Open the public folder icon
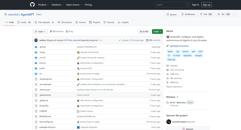 tap(36, 68)
